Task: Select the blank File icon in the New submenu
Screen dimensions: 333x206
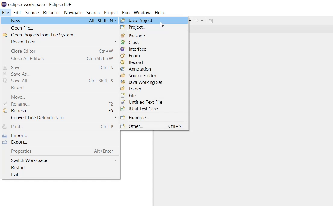Action: [123, 95]
